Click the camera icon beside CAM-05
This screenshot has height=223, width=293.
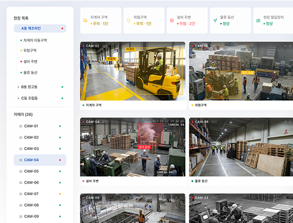(x=21, y=171)
